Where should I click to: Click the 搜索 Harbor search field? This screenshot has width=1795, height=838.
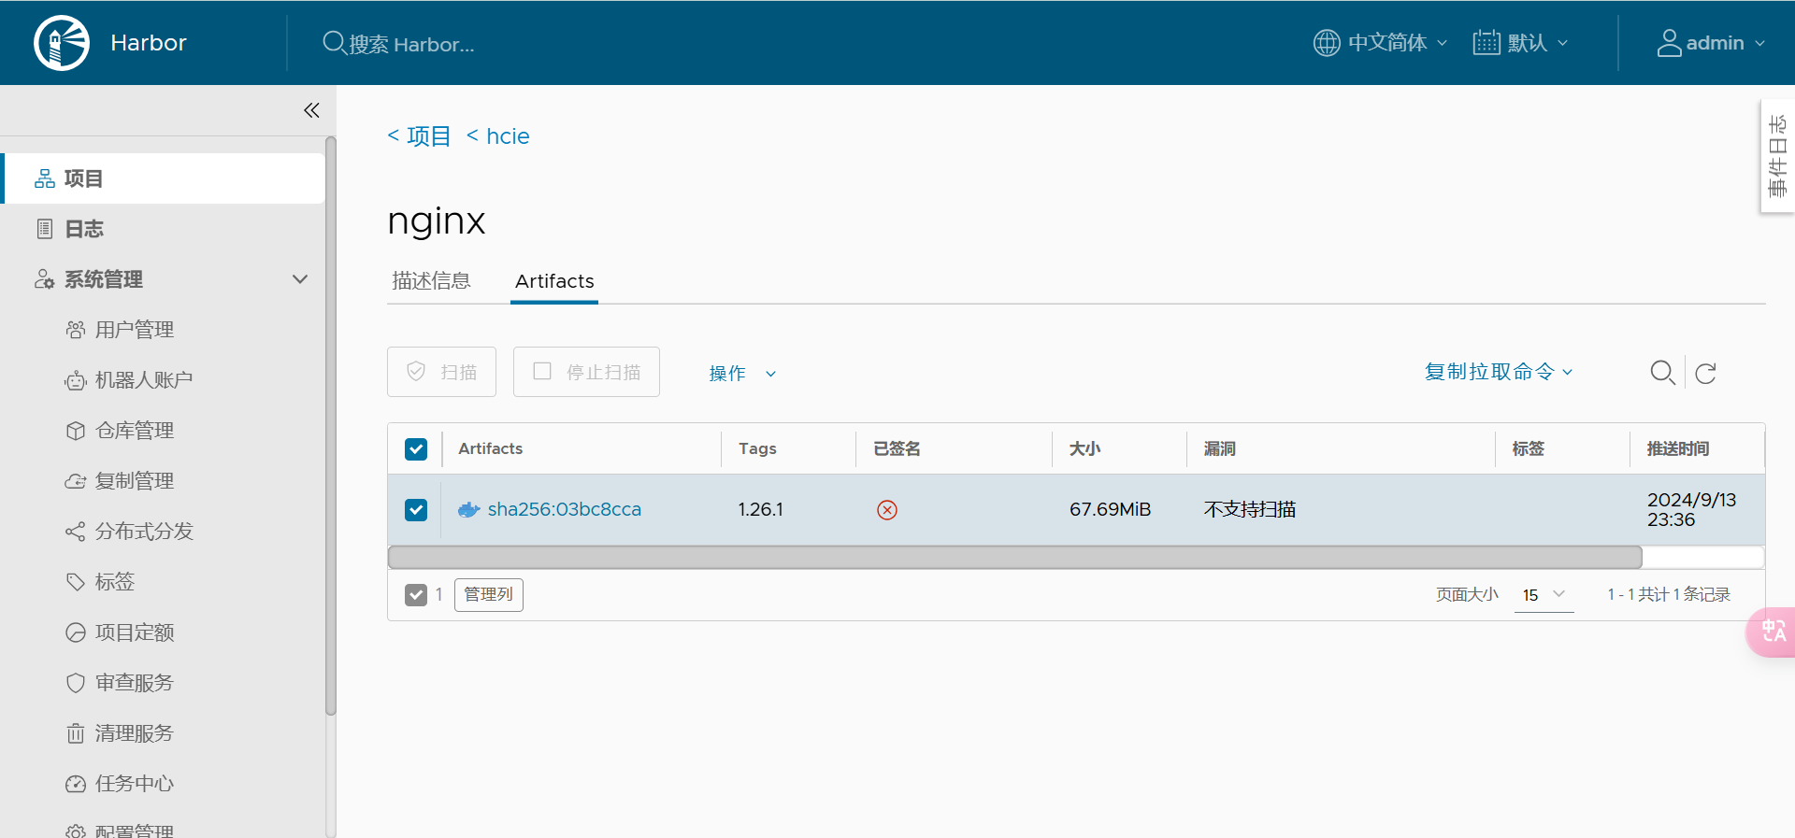coord(411,44)
